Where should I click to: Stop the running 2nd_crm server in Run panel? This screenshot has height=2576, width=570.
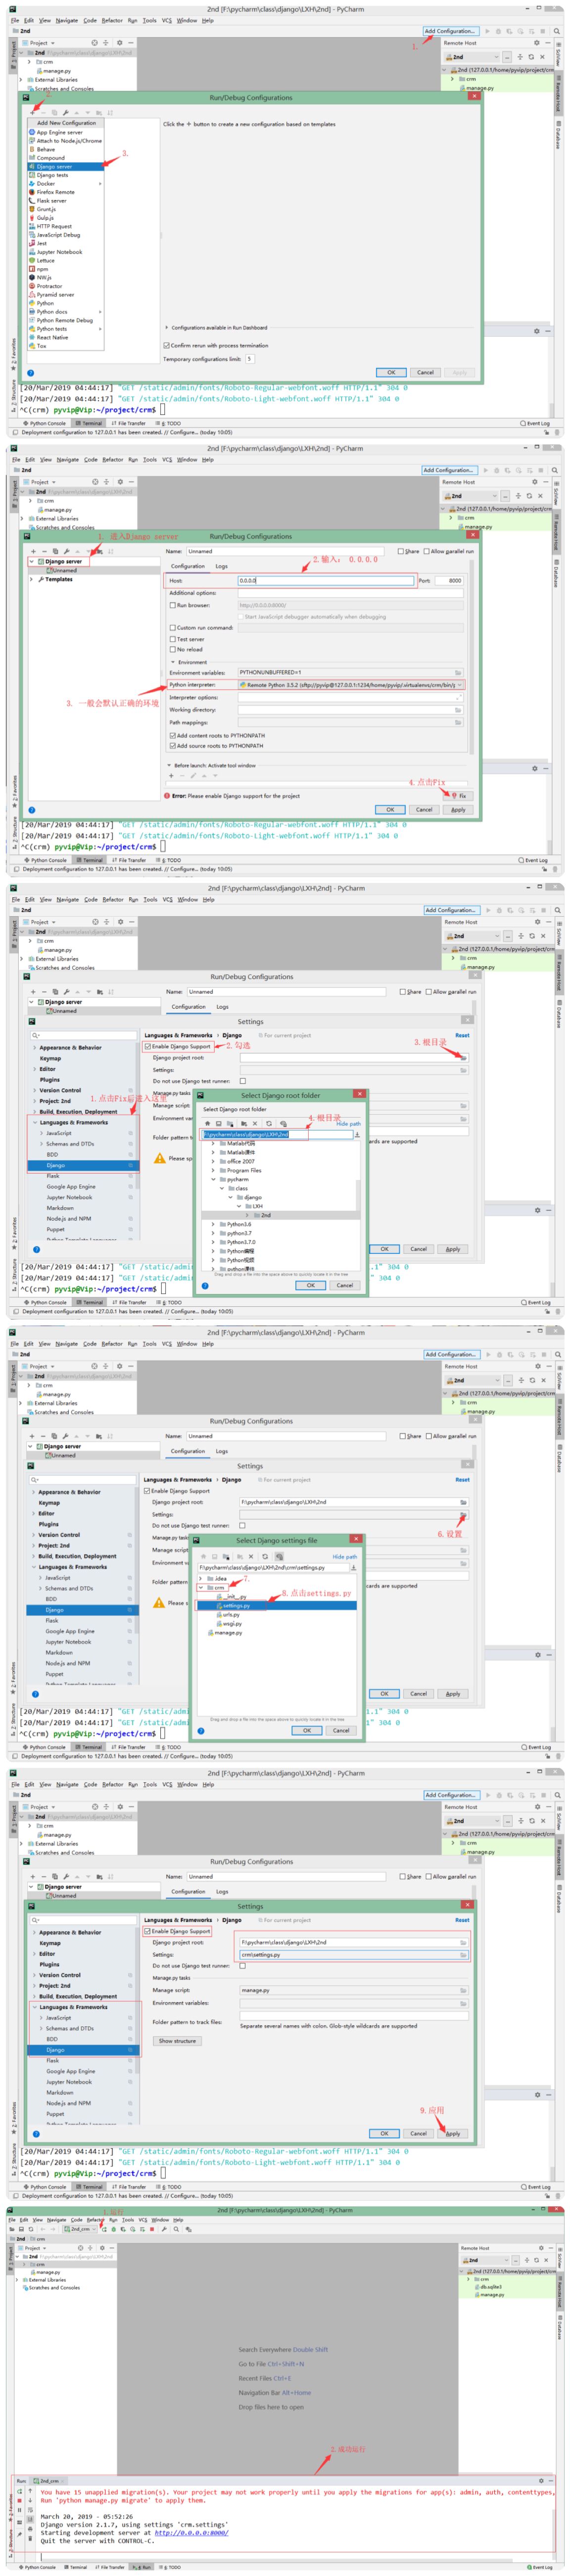click(19, 2500)
